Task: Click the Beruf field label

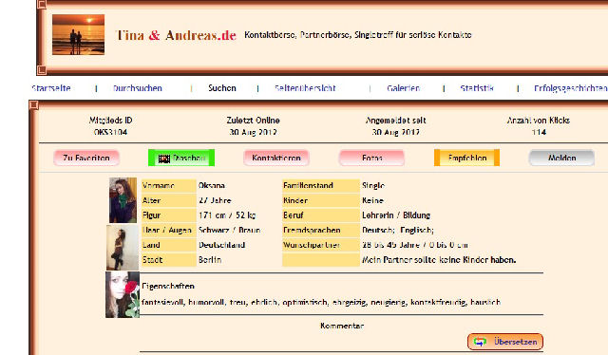Action: [x=321, y=215]
